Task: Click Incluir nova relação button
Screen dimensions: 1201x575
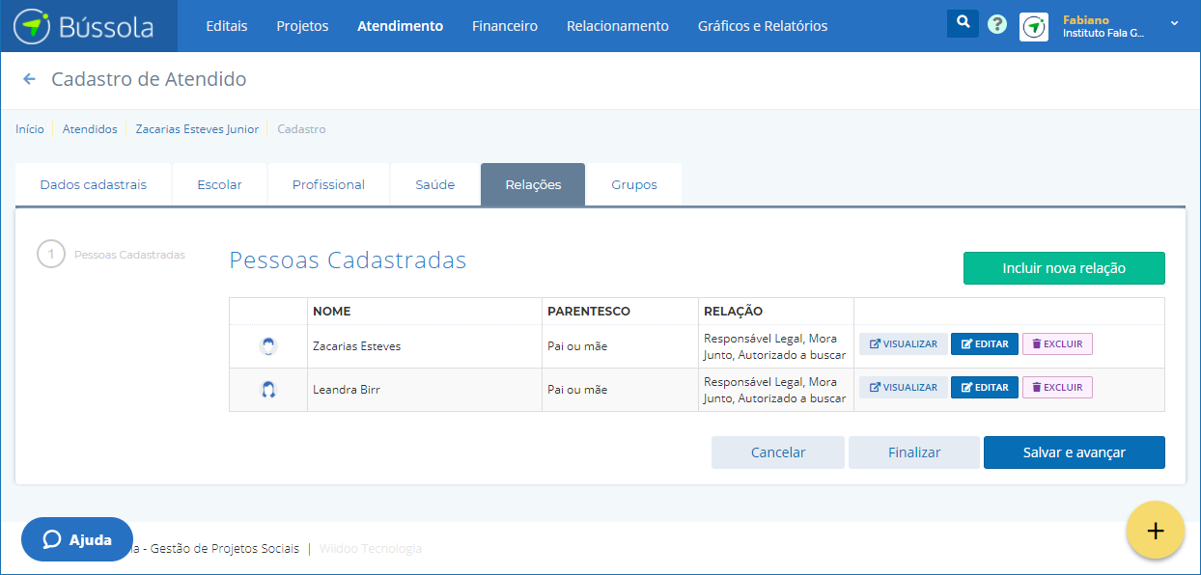Action: point(1064,268)
